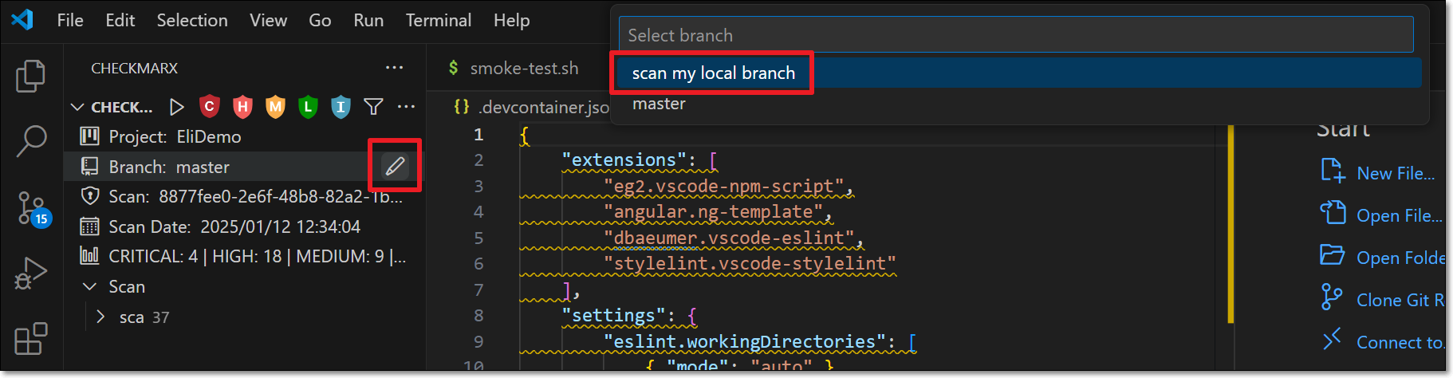
Task: Click the VS Code logo icon
Action: point(22,20)
